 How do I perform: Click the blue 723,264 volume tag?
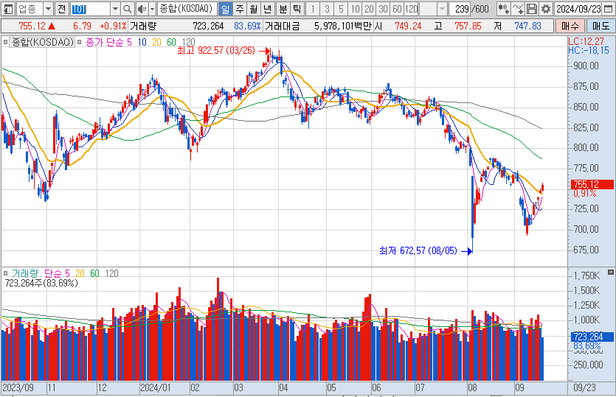[x=592, y=337]
